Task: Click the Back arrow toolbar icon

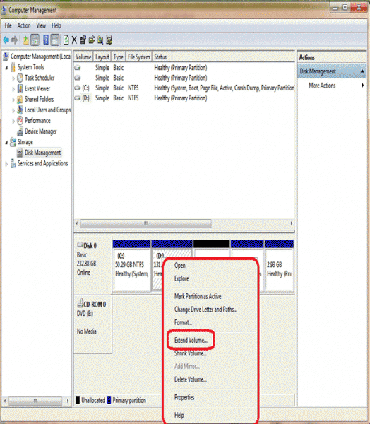Action: point(6,40)
